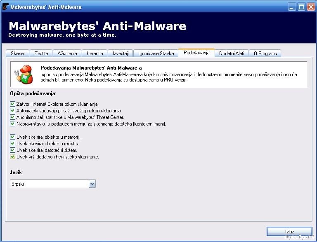Click the Izlaz exit button
The width and height of the screenshot is (317, 242).
point(289,232)
